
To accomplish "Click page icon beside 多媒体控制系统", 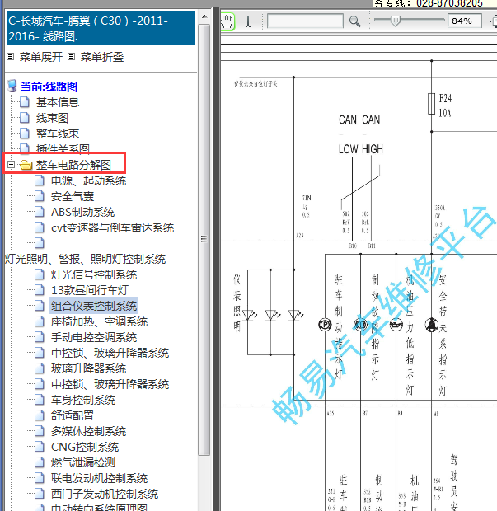I will (x=40, y=431).
